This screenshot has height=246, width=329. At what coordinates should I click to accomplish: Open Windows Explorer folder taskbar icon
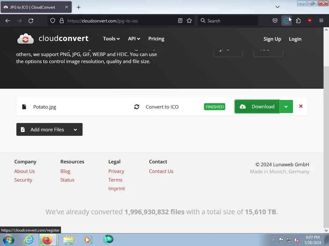[68, 240]
